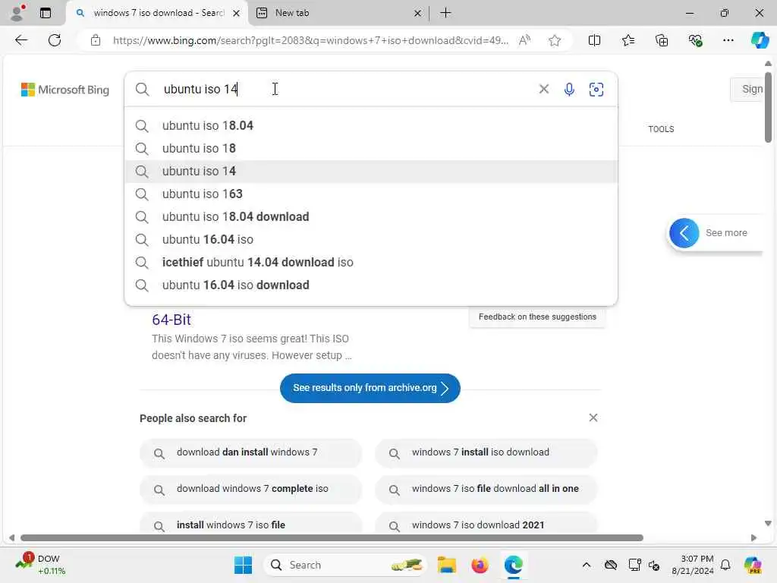Click the taskbar Search box
Viewport: 777px width, 583px height.
[x=345, y=565]
